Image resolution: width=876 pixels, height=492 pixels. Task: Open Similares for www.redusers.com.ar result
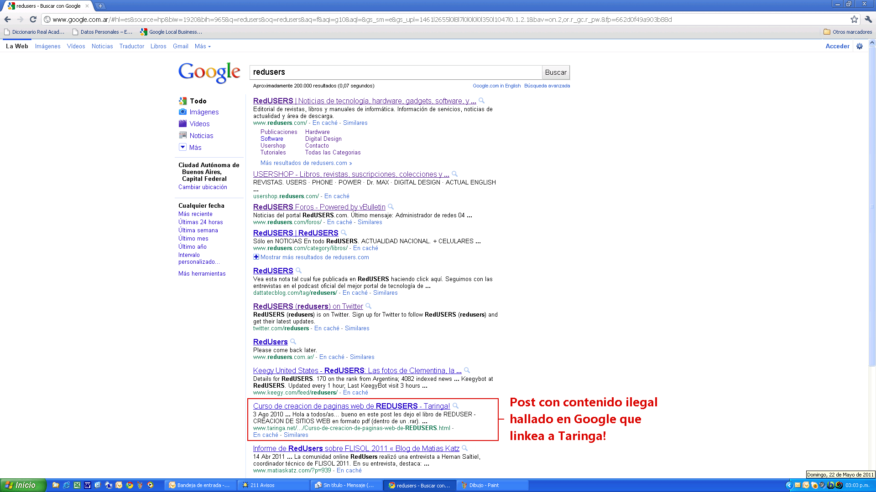(x=362, y=357)
